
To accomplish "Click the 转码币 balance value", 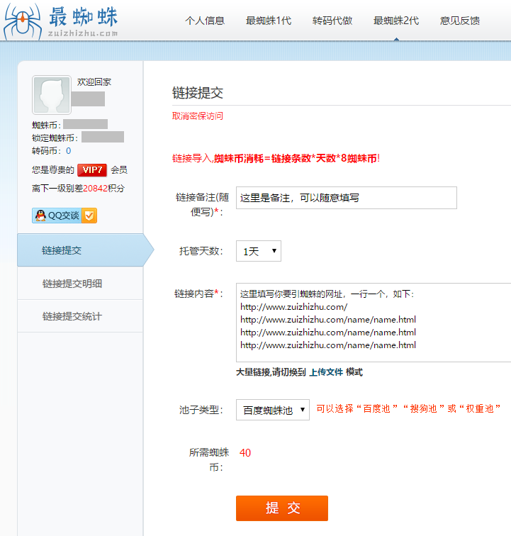I will click(68, 151).
